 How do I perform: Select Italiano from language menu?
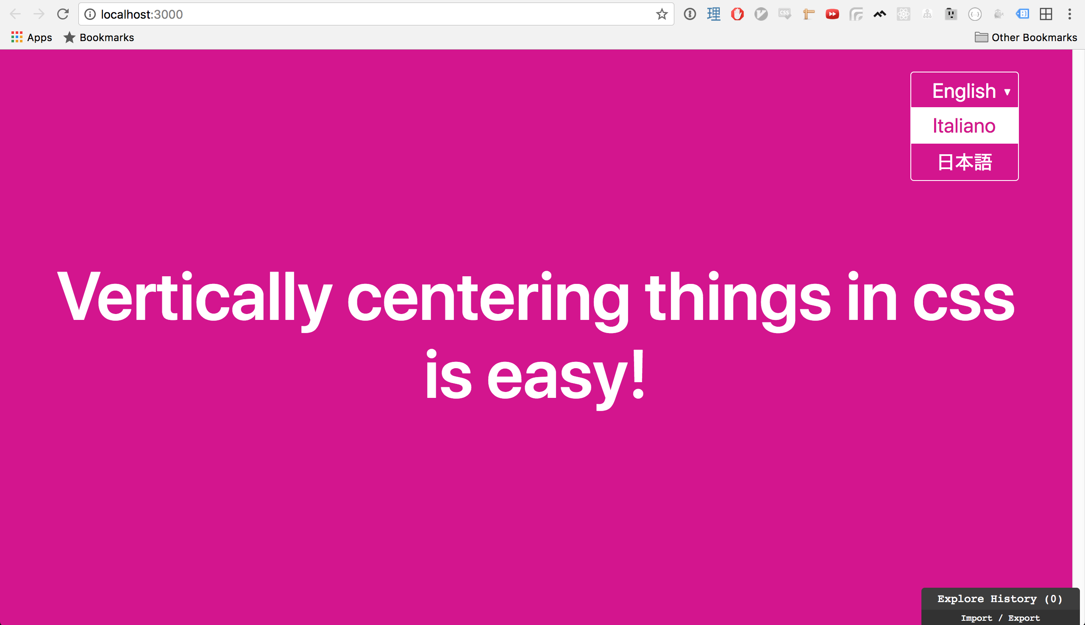(x=963, y=125)
